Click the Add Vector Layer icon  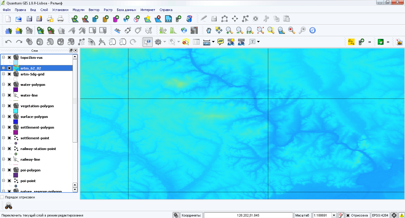point(75,19)
